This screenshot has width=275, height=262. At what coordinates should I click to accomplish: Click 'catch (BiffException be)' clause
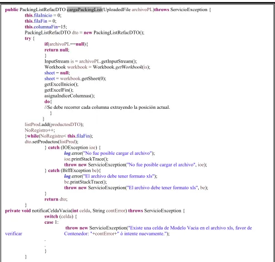[73, 170]
